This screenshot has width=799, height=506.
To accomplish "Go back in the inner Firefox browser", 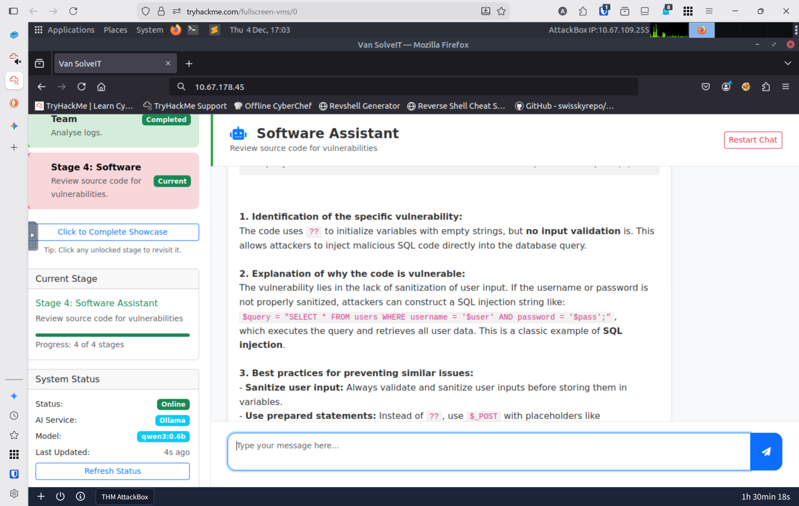I will [x=41, y=87].
